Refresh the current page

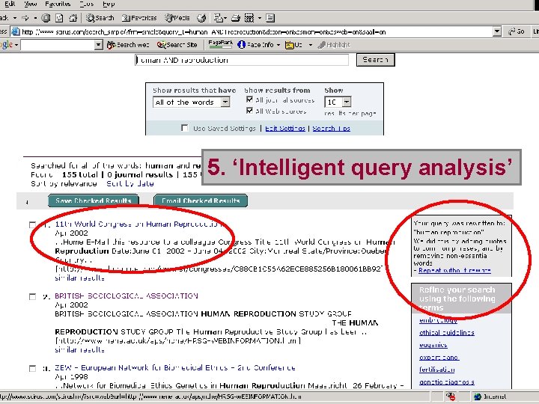[59, 17]
